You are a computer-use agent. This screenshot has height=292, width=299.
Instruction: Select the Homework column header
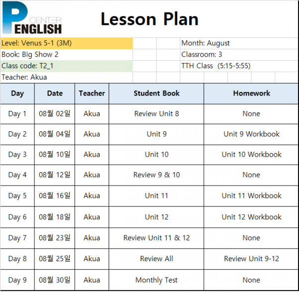tap(251, 94)
